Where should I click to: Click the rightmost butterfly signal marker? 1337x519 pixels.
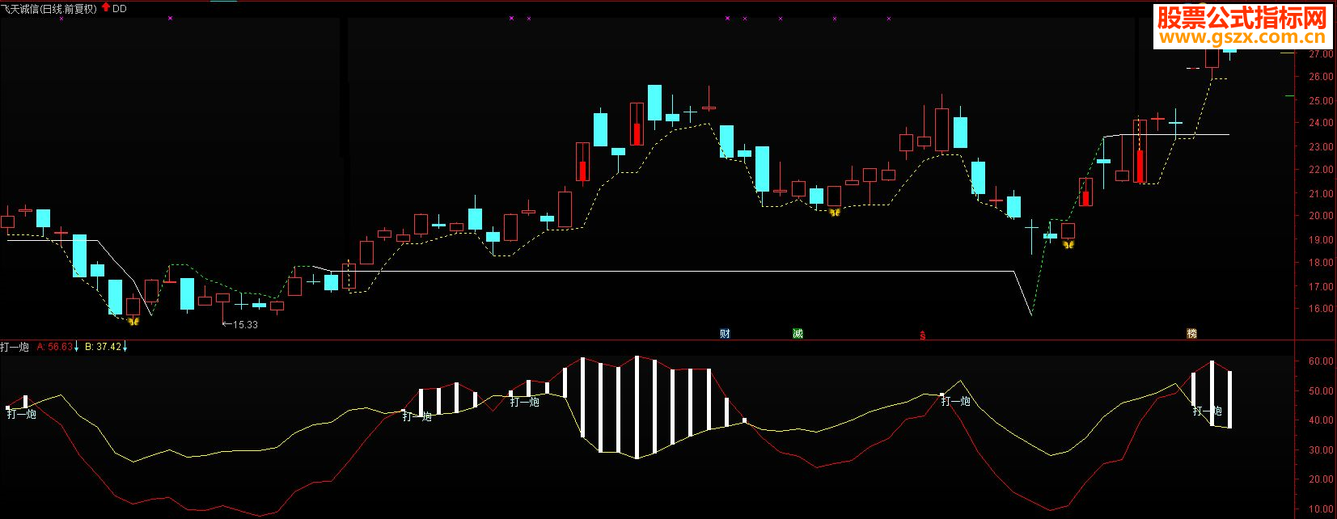click(x=1068, y=244)
